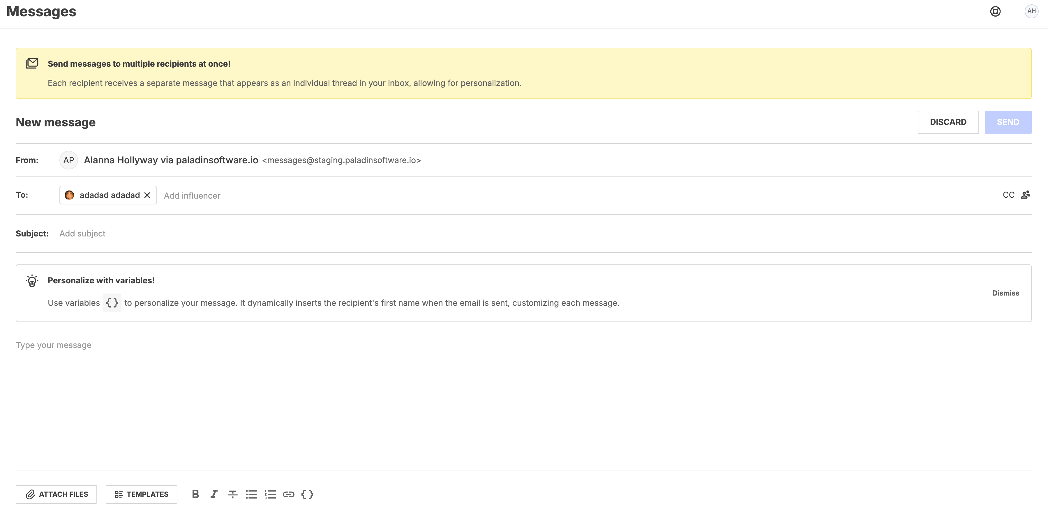Remove the adadad adadad recipient chip
The width and height of the screenshot is (1048, 516).
pyautogui.click(x=147, y=195)
